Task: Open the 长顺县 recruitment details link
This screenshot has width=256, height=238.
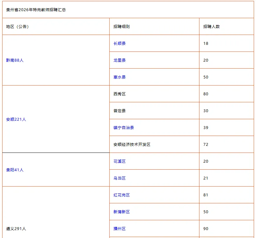Action: click(x=119, y=44)
